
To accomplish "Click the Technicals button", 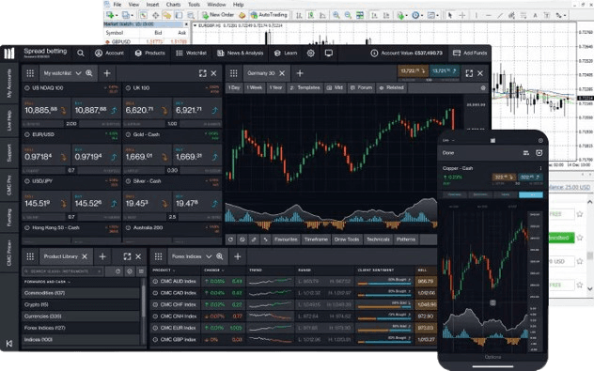I will tap(378, 240).
